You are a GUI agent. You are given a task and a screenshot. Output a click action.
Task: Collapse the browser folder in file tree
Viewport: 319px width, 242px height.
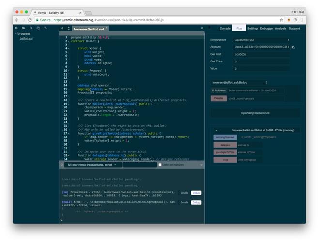16,33
